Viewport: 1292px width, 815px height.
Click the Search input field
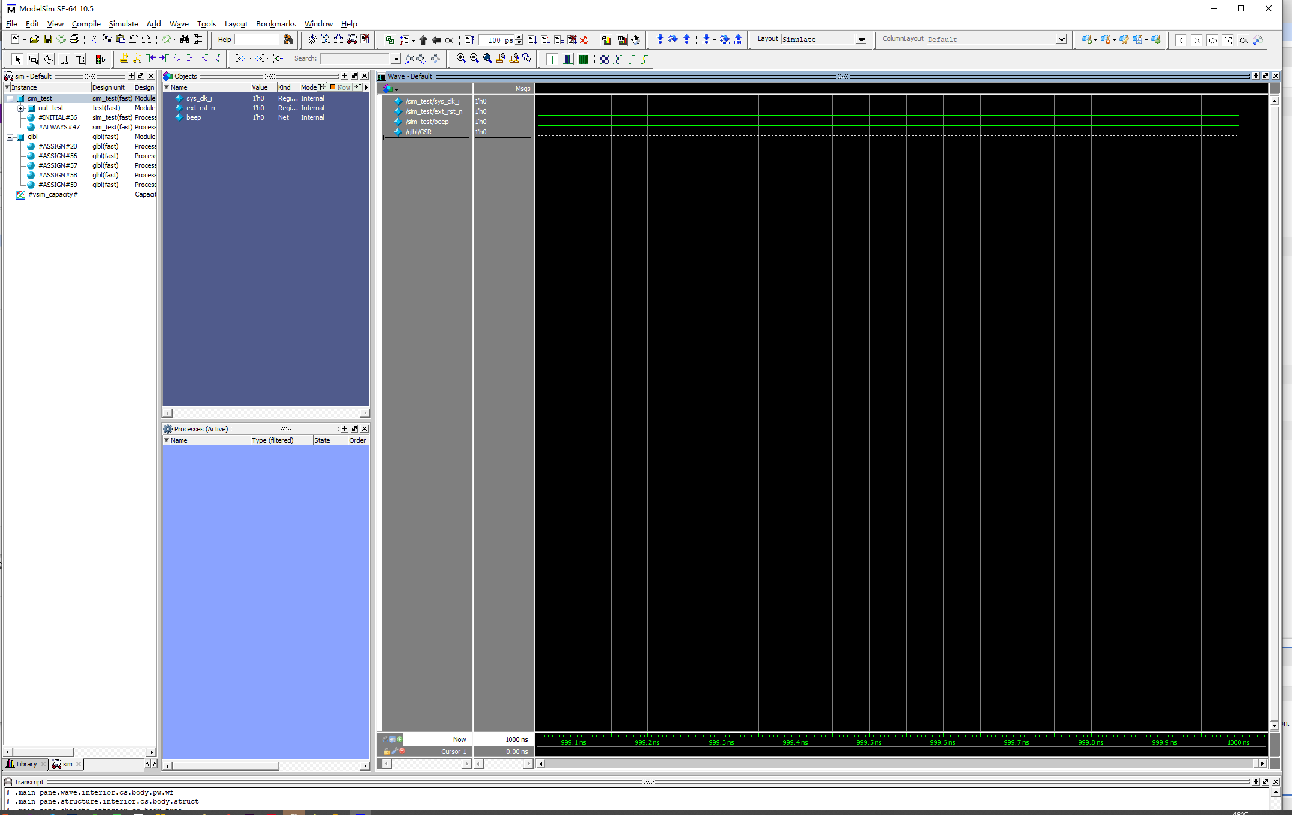(x=355, y=59)
